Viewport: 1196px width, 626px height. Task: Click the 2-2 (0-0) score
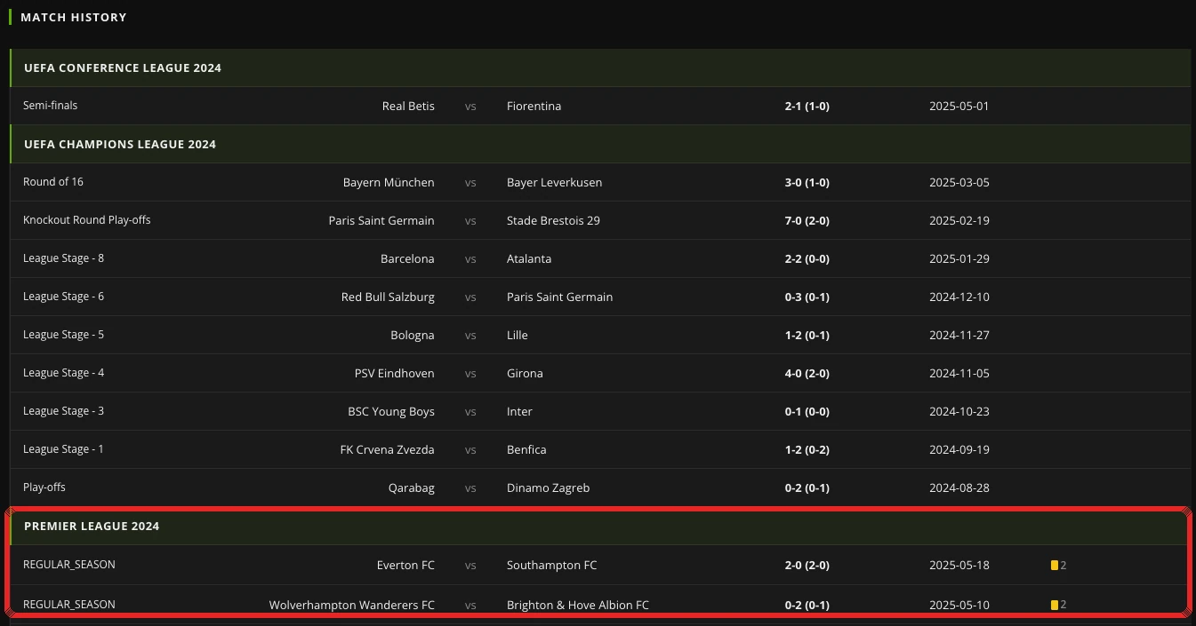click(807, 258)
